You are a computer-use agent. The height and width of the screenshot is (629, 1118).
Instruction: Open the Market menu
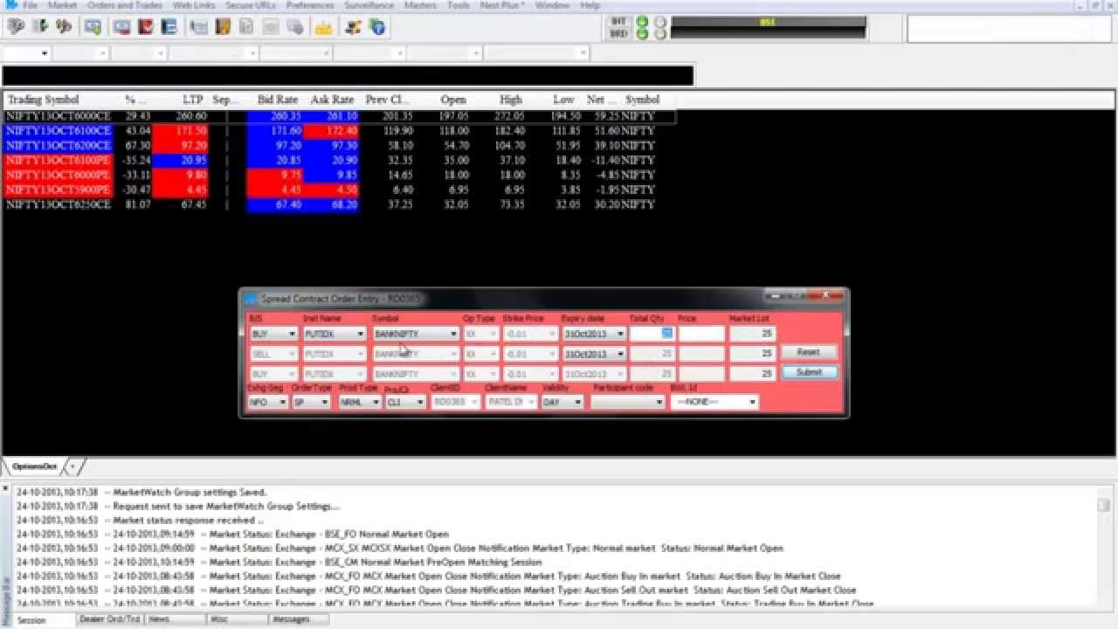[62, 5]
